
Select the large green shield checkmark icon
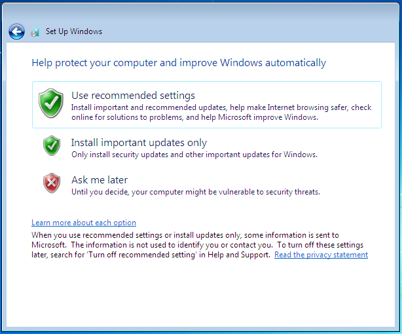51,103
